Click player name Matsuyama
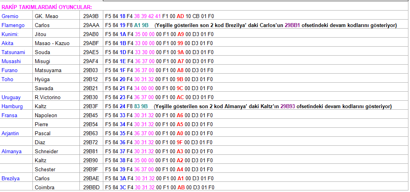This screenshot has width=410, height=192. tap(48, 71)
